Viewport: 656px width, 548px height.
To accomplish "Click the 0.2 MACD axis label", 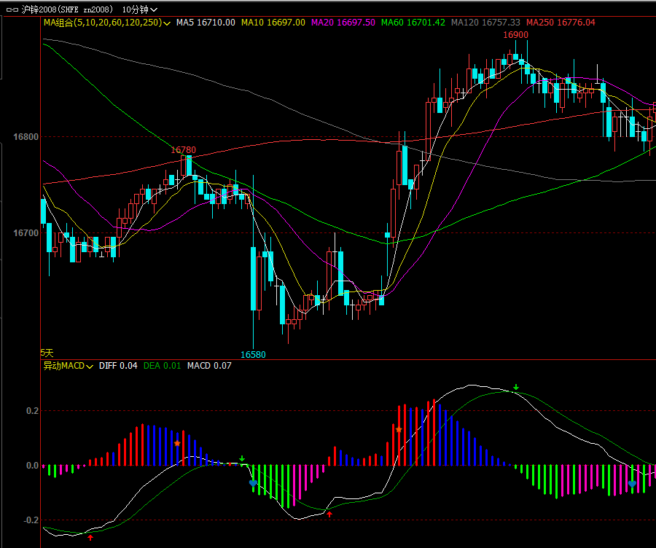I will (x=33, y=411).
